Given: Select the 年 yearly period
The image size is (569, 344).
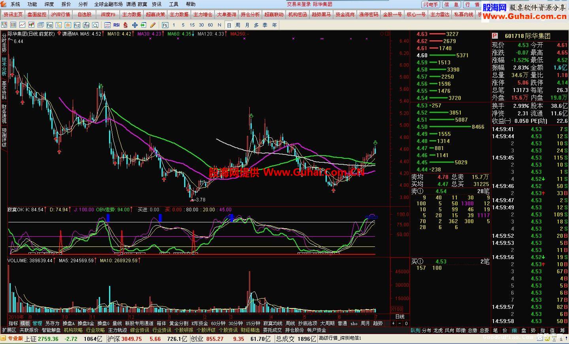Looking at the screenshot, I should (x=274, y=25).
